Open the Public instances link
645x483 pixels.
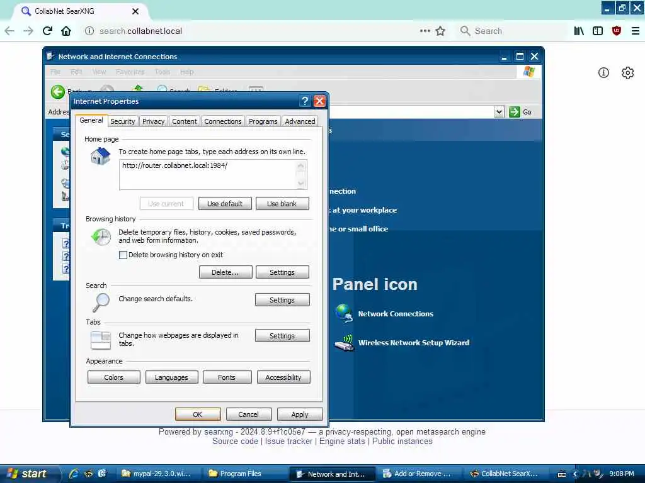coord(402,441)
